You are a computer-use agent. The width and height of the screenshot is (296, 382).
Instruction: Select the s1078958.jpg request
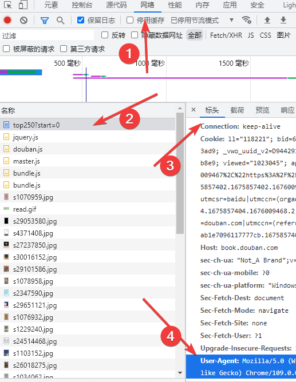tap(88, 281)
